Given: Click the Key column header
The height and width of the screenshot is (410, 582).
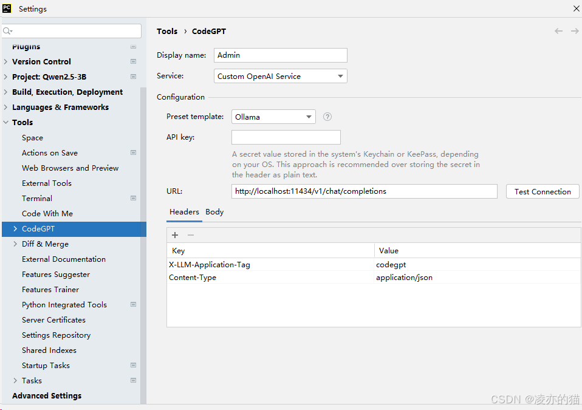Looking at the screenshot, I should pyautogui.click(x=270, y=251).
